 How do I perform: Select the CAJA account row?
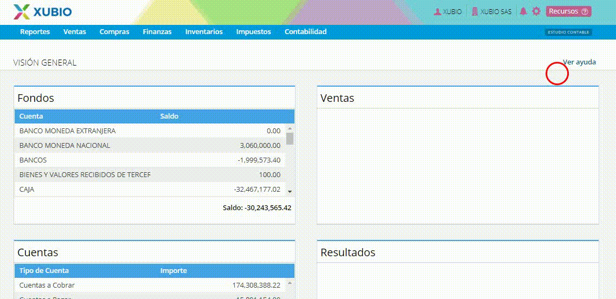[x=150, y=190]
